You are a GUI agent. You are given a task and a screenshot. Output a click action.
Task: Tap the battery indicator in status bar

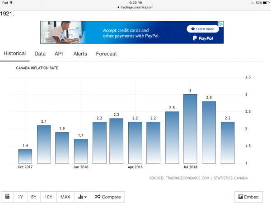point(265,3)
